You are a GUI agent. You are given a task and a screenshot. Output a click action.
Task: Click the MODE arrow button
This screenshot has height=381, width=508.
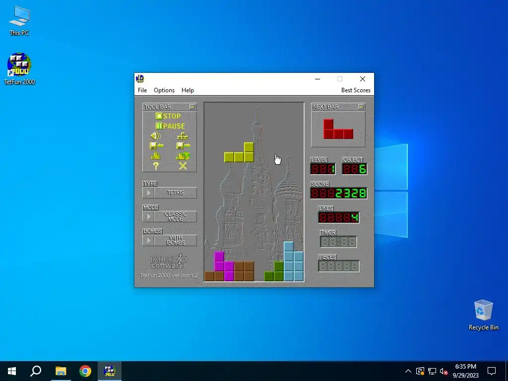pos(148,216)
